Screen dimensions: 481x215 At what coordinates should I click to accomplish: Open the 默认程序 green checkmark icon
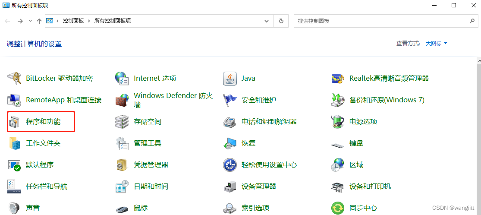[14, 165]
